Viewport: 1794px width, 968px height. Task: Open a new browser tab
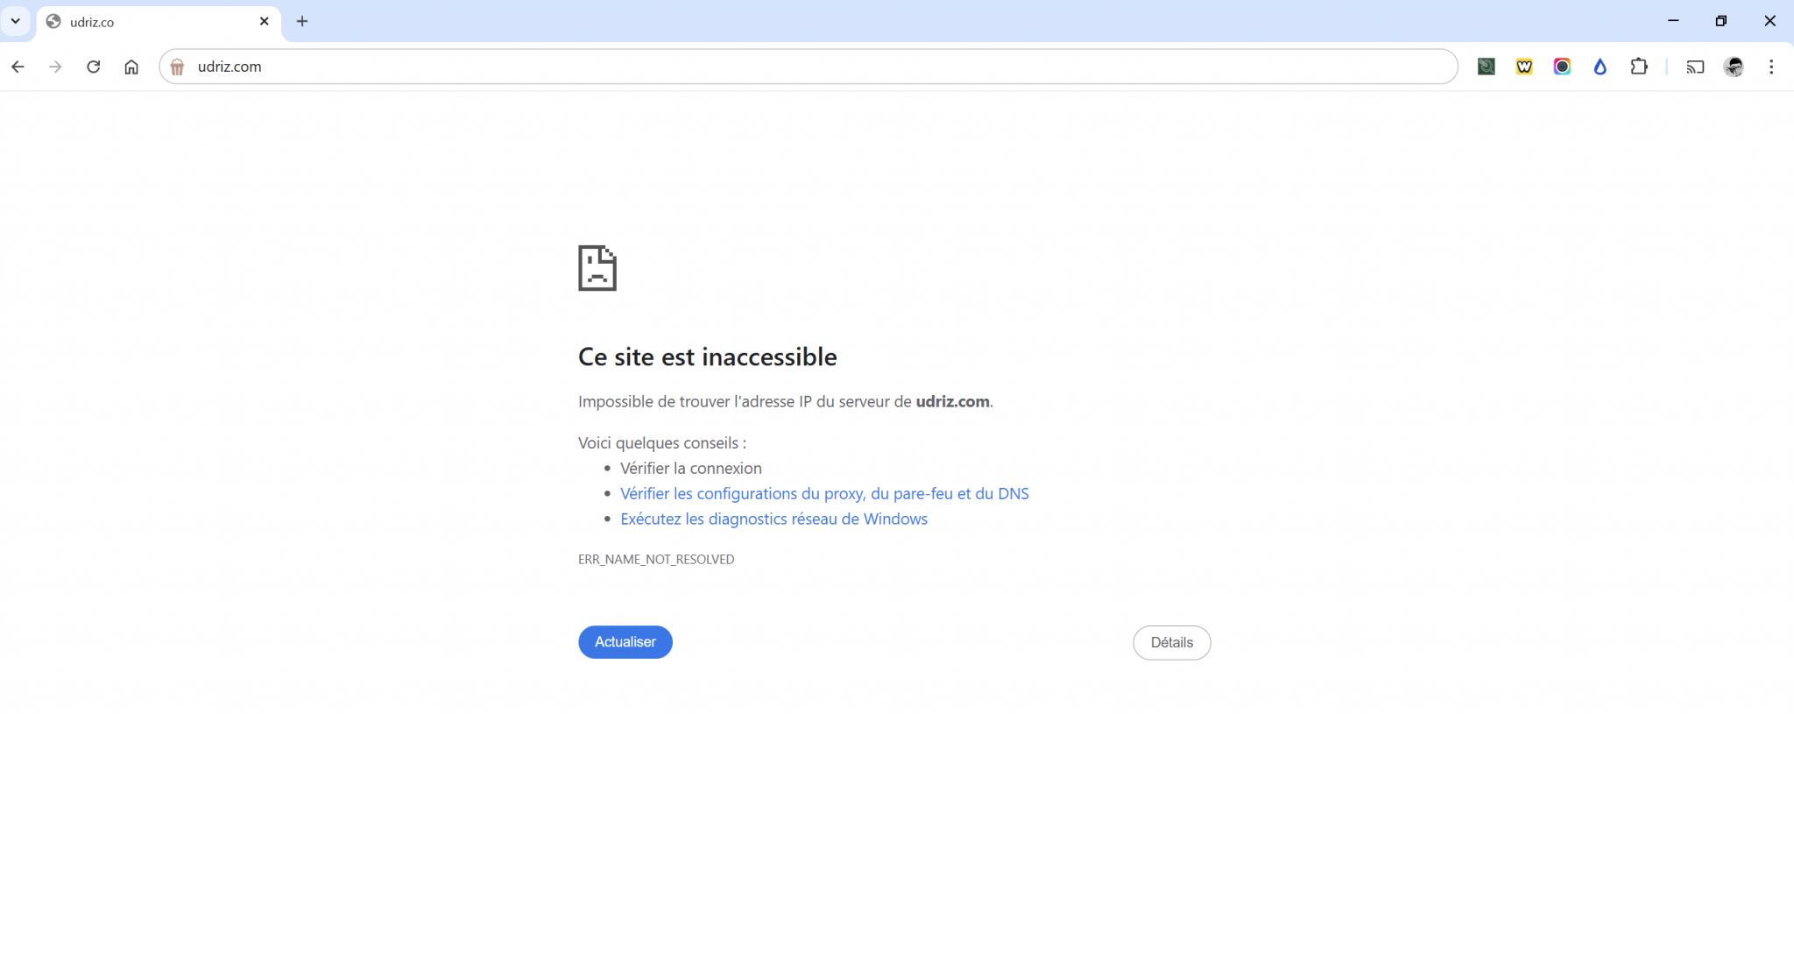(x=302, y=21)
